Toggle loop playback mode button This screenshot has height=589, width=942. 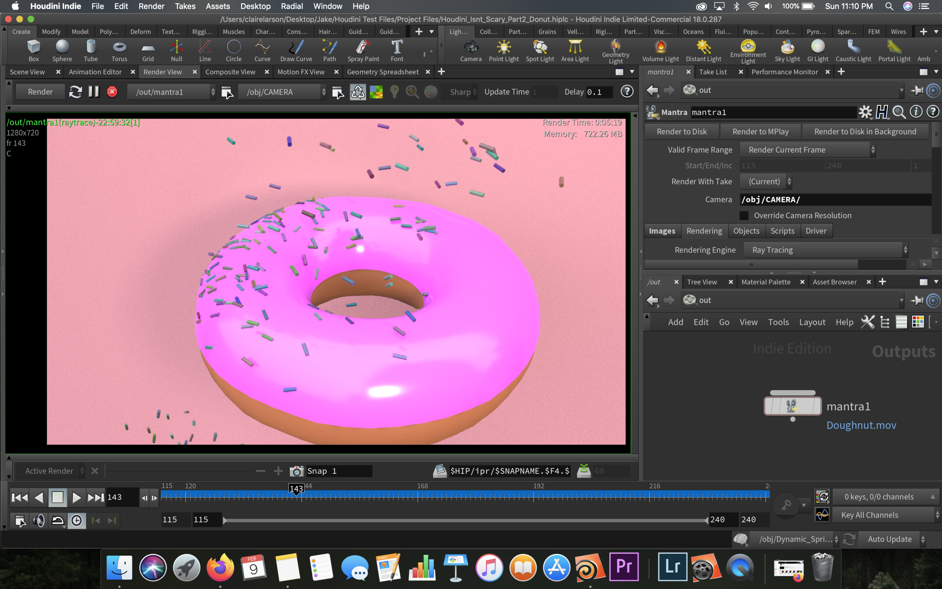tap(58, 520)
